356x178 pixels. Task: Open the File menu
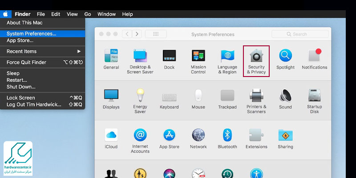[x=41, y=14]
